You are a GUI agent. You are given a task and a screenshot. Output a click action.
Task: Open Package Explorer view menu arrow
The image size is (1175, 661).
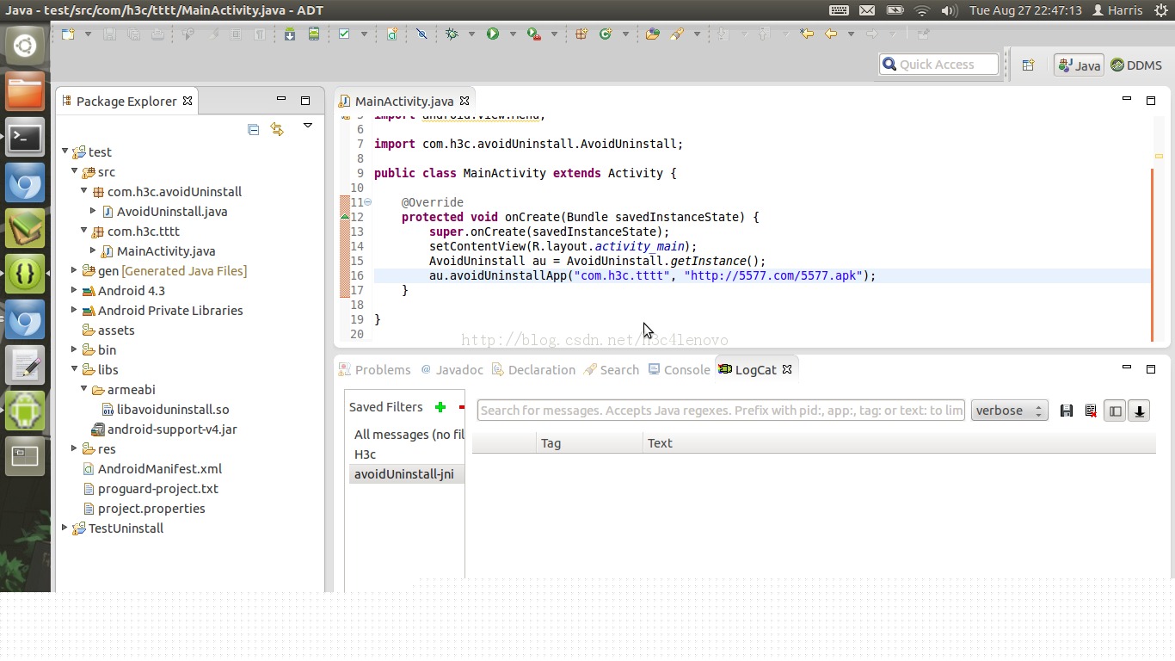click(x=307, y=126)
